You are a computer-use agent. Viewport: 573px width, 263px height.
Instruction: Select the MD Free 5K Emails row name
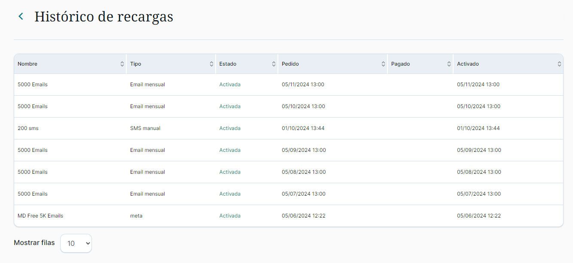(x=40, y=216)
